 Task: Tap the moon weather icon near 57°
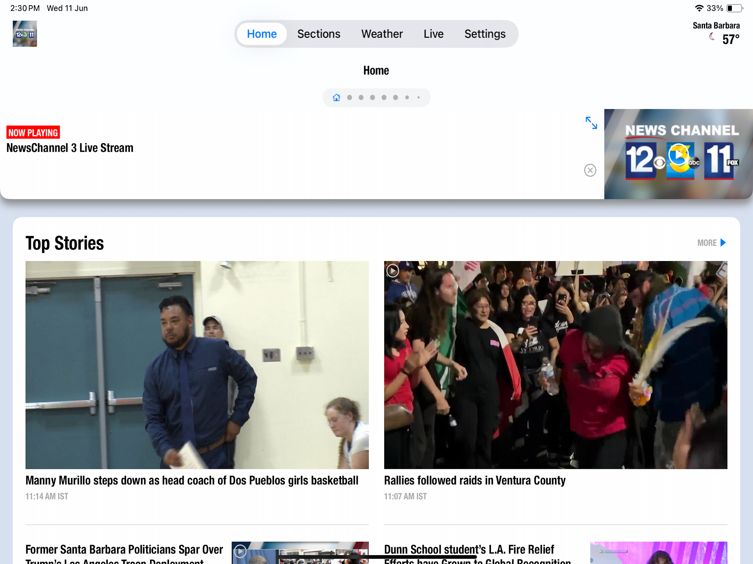point(711,37)
